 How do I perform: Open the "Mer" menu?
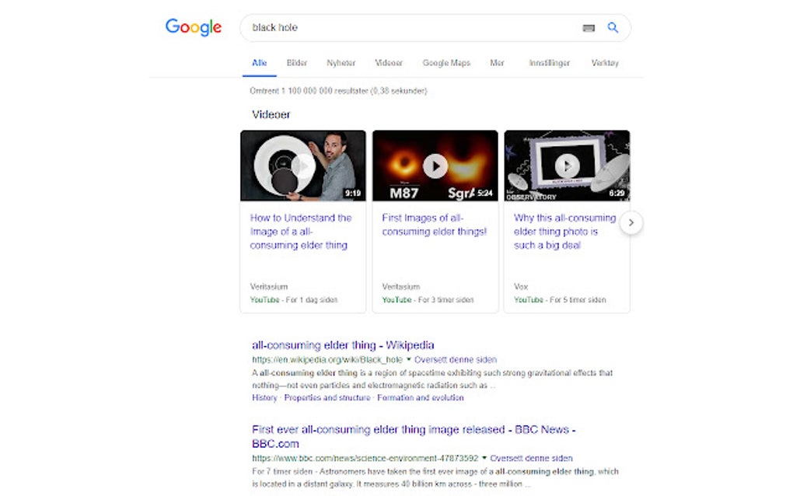pos(497,63)
